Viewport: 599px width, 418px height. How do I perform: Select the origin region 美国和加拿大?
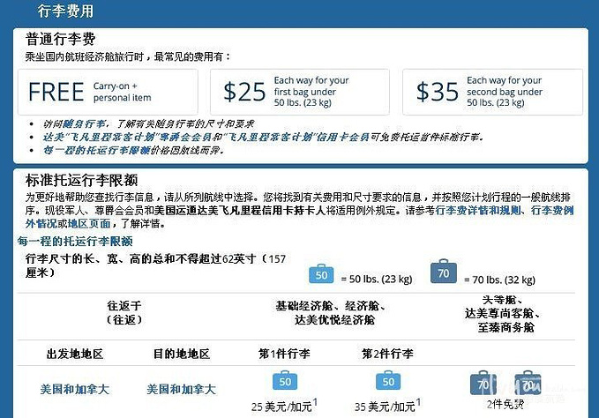75,390
